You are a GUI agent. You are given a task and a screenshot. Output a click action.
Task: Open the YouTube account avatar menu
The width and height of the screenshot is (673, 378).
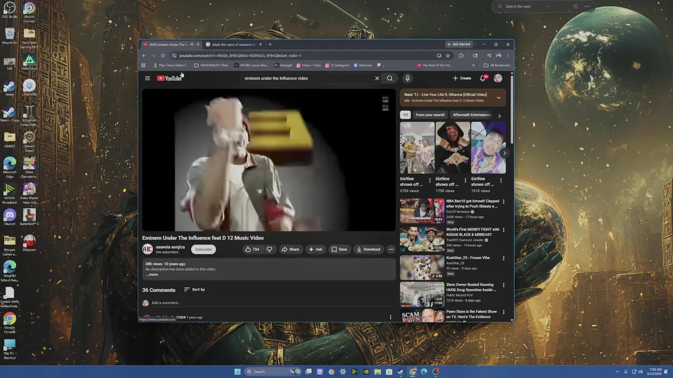point(498,78)
